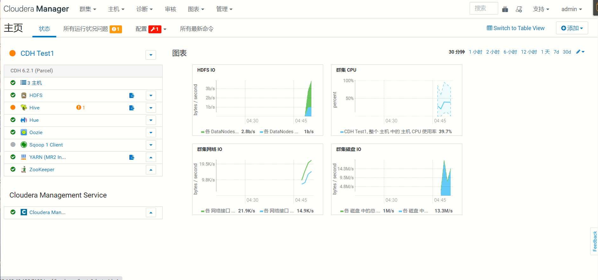Click the 审核 menu item
Image resolution: width=598 pixels, height=280 pixels.
(171, 9)
